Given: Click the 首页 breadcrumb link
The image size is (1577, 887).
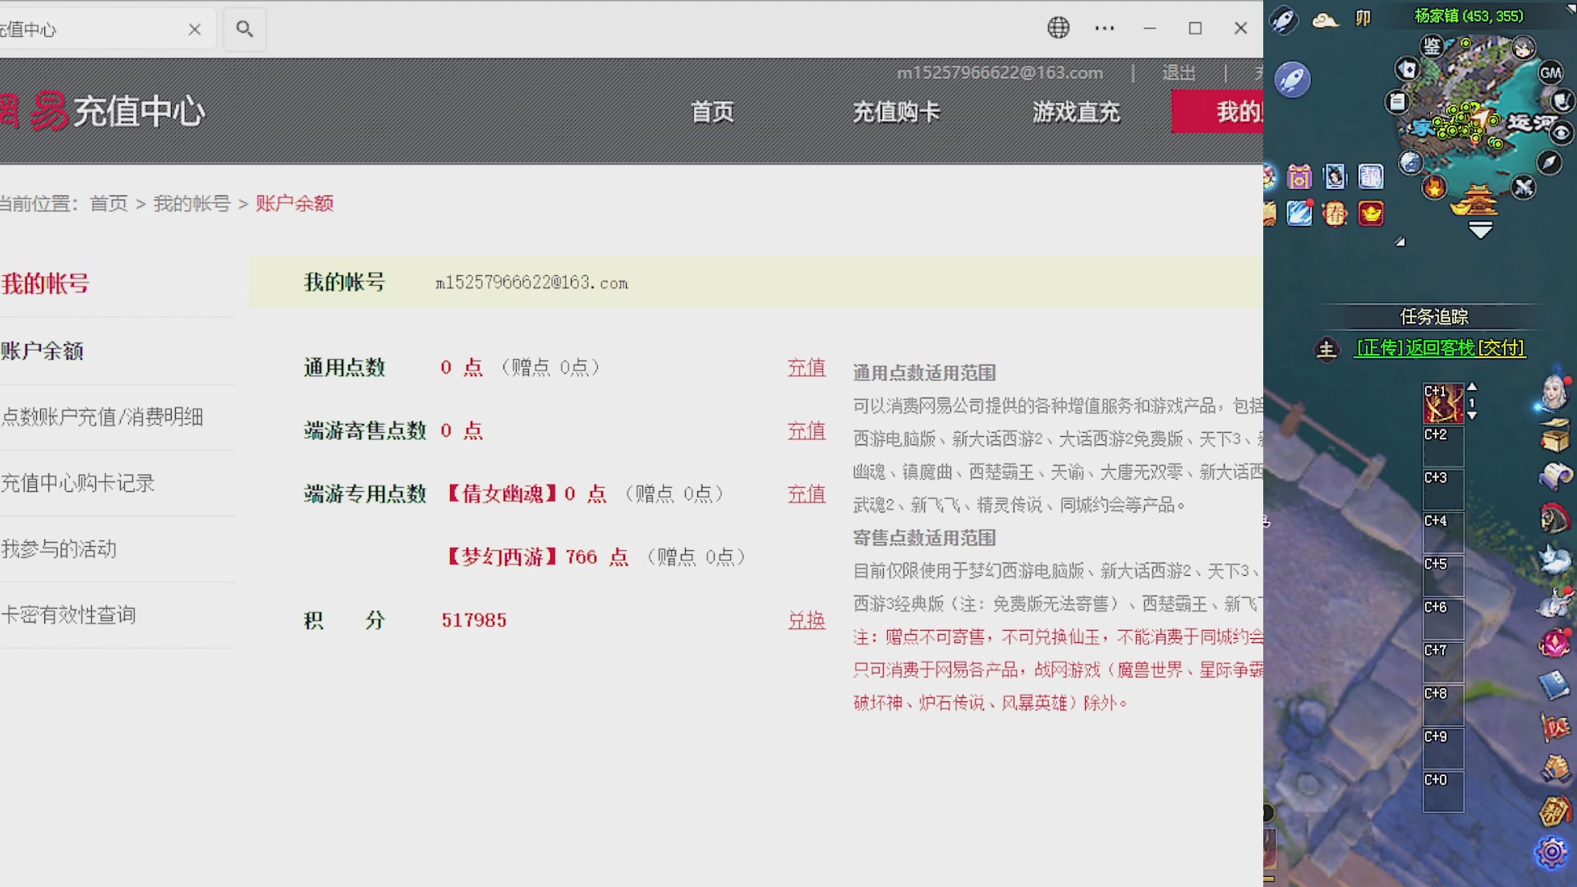Looking at the screenshot, I should point(108,204).
